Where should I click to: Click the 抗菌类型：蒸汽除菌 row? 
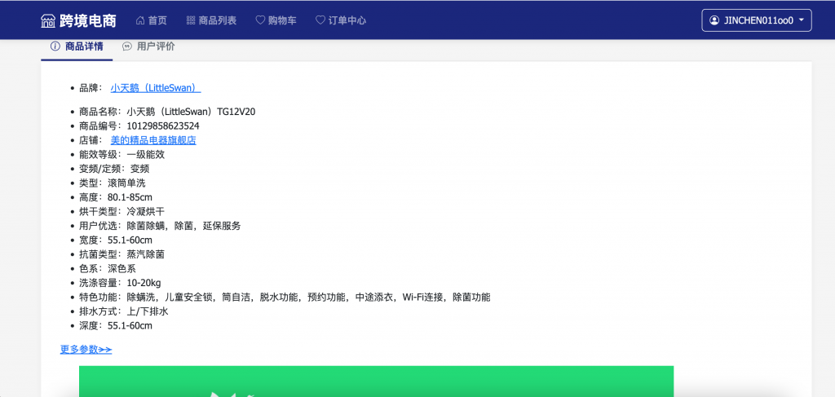(122, 254)
